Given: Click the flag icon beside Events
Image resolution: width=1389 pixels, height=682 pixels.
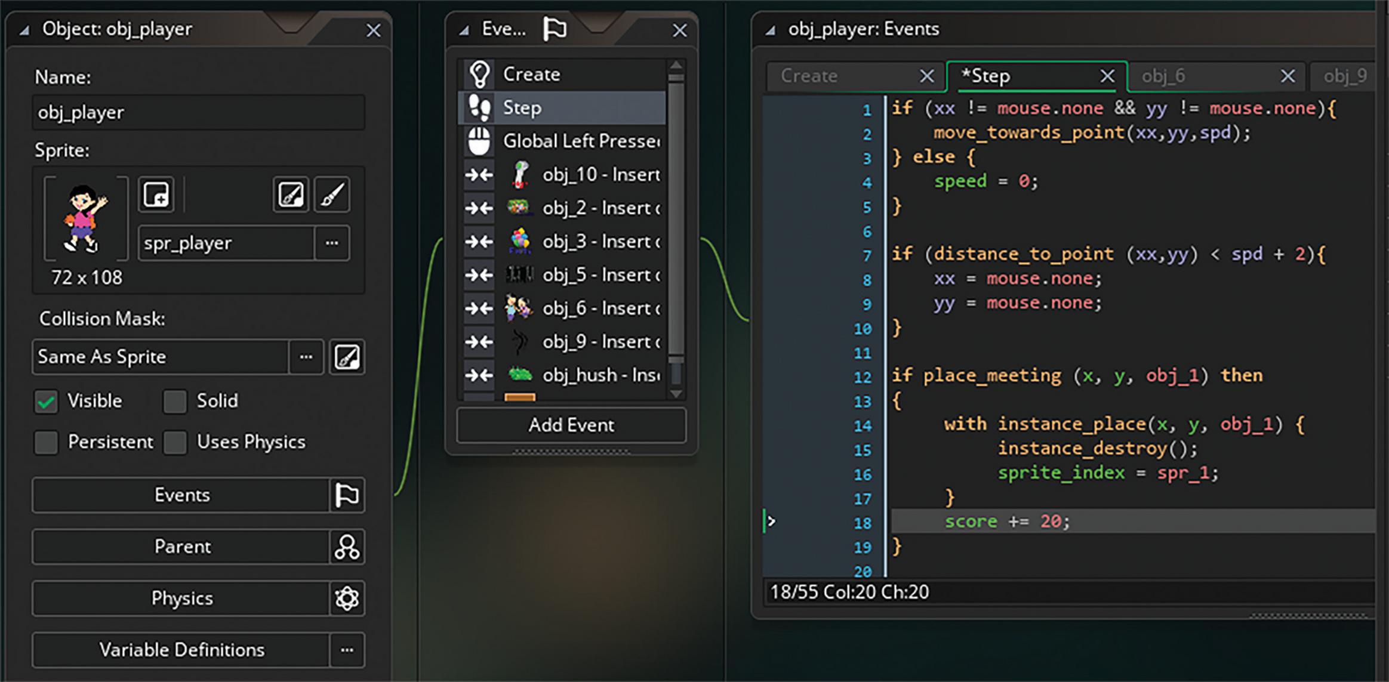Looking at the screenshot, I should pyautogui.click(x=347, y=495).
